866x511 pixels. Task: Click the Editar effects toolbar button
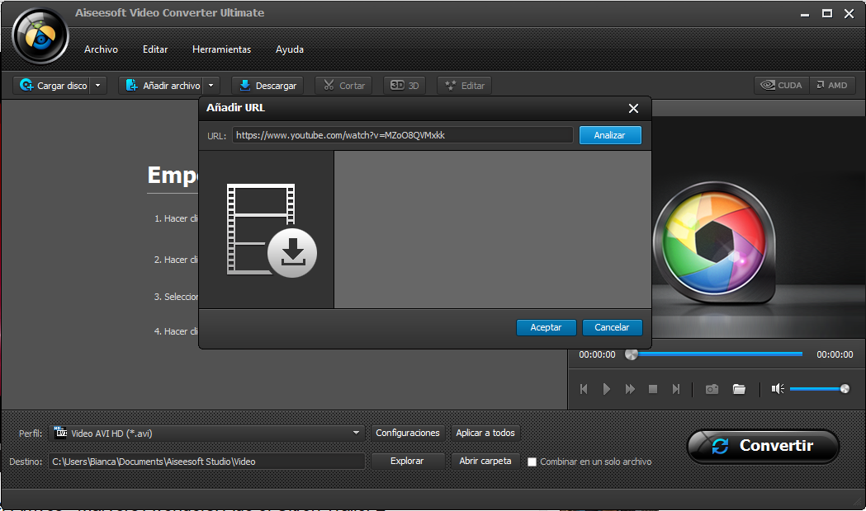465,86
